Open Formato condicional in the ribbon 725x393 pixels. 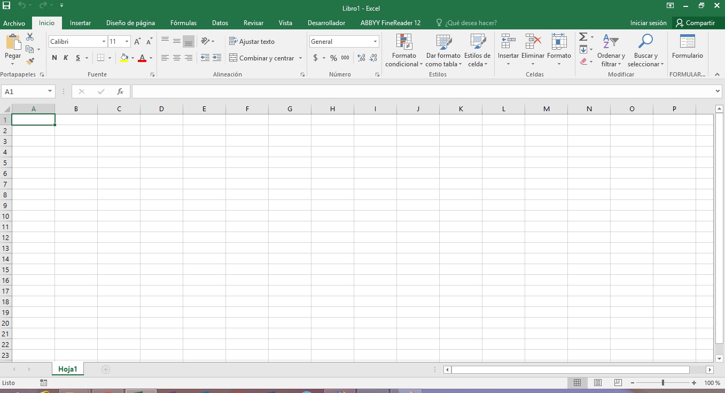click(403, 50)
